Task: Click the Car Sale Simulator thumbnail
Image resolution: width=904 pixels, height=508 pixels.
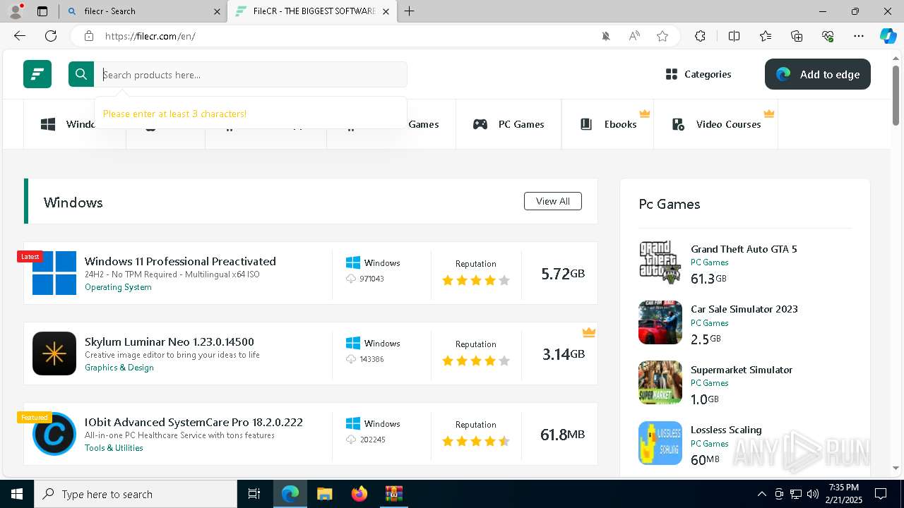Action: click(660, 322)
